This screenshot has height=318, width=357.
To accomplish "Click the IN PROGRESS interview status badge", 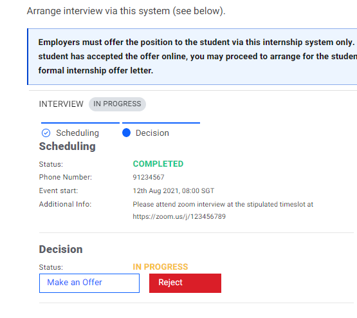I will 117,104.
